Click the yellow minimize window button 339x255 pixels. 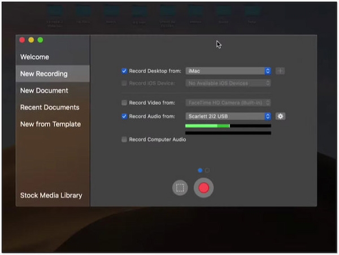tap(31, 40)
